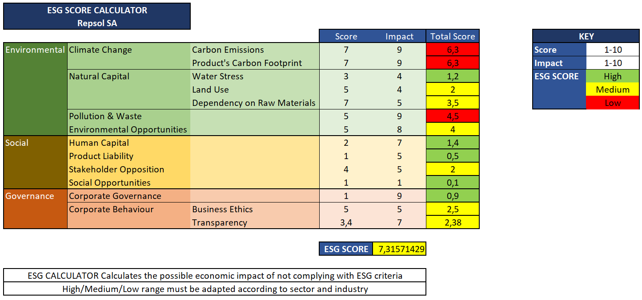Select the Corporate Governance impact value cell
This screenshot has width=642, height=300.
[399, 196]
